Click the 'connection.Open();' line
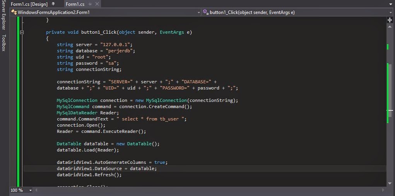 pyautogui.click(x=81, y=125)
